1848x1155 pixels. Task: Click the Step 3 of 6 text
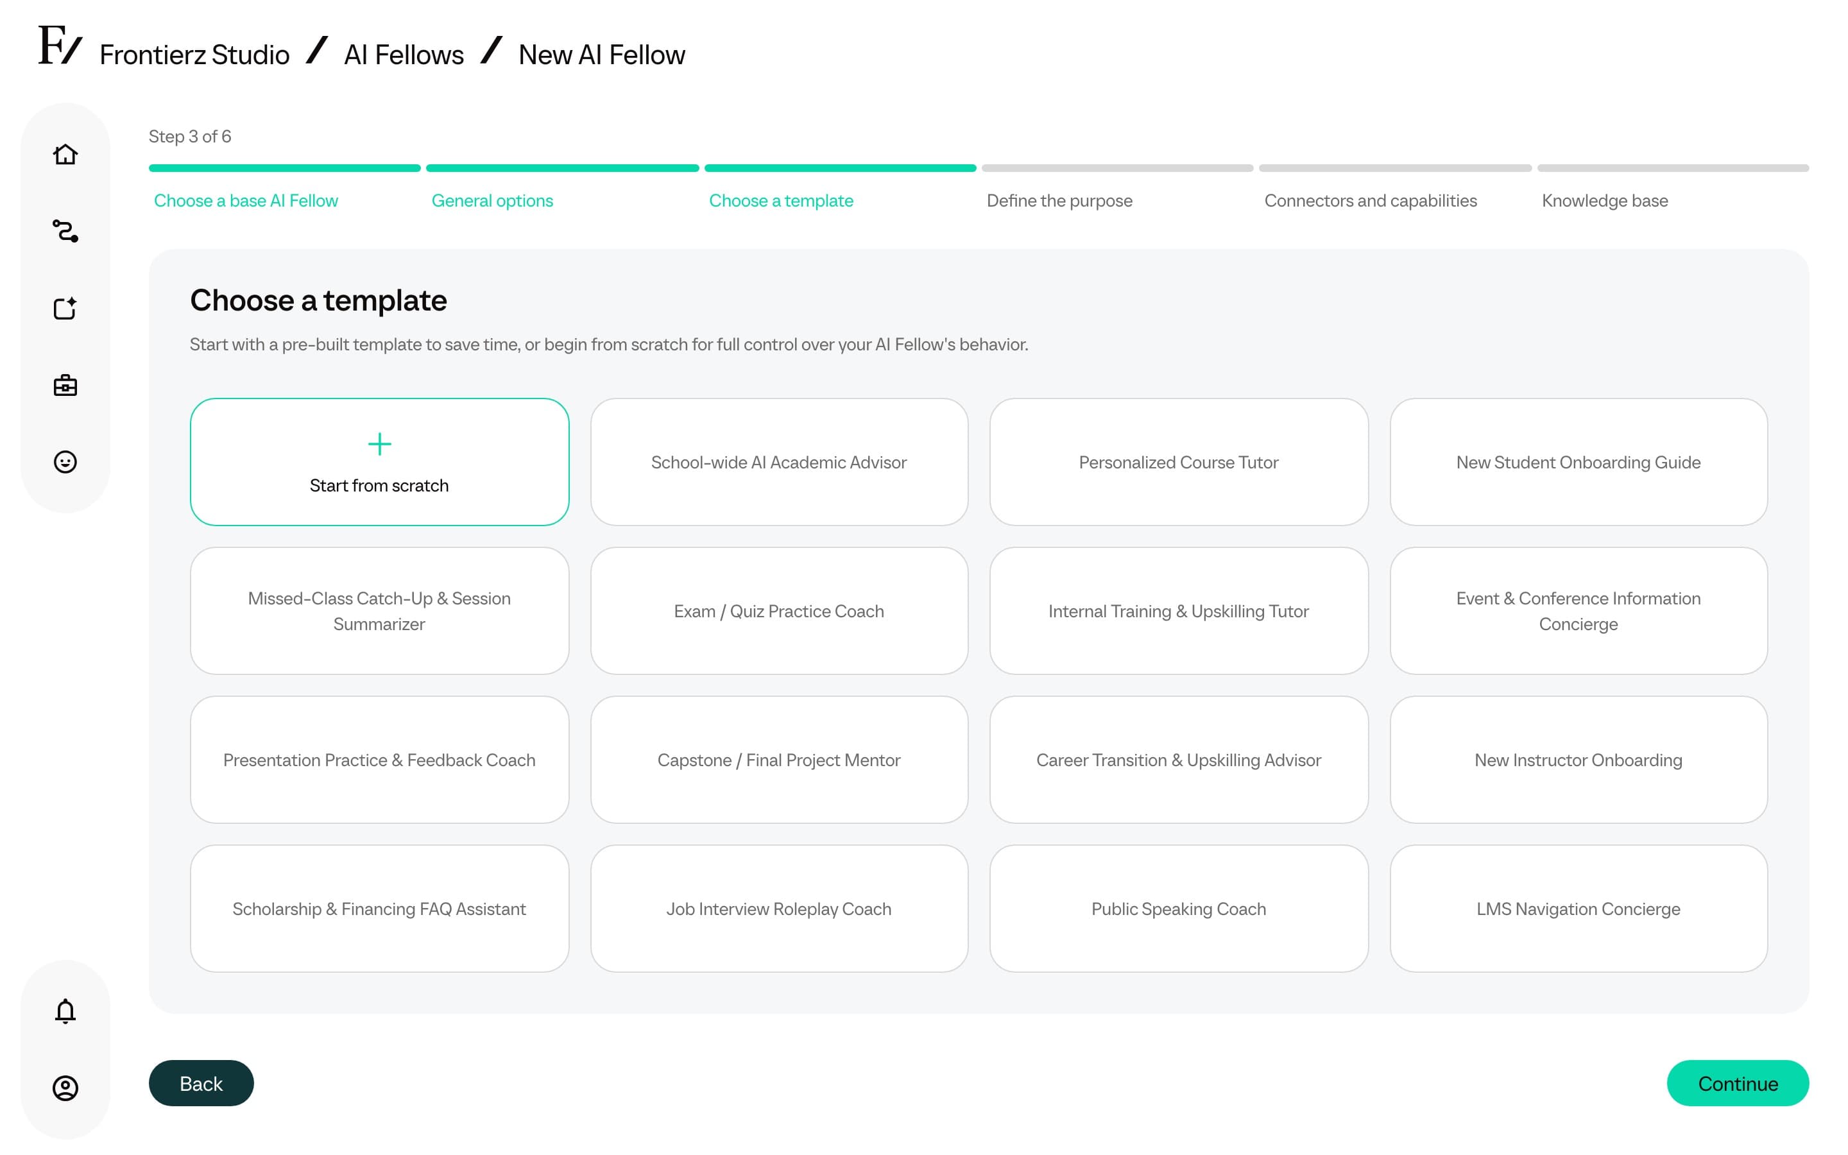[189, 136]
